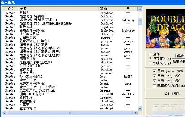185x117 pixels.
Task: Click the shocktr2 parent entry
Action: 128,94
